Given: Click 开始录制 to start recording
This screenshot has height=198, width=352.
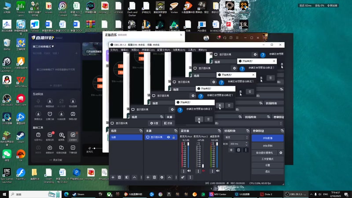Looking at the screenshot, I should [x=268, y=146].
